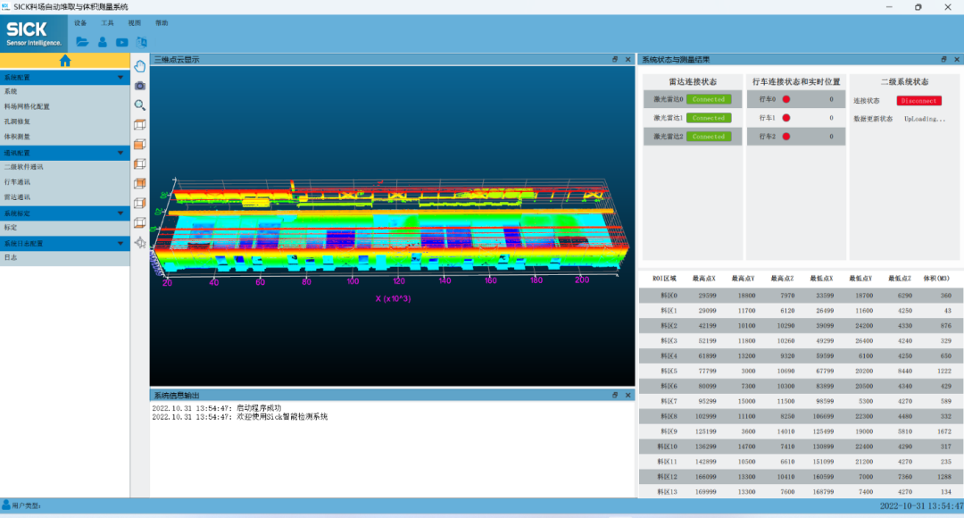Click the ROI区域 column header
Screen dimensions: 964x518
pyautogui.click(x=664, y=279)
